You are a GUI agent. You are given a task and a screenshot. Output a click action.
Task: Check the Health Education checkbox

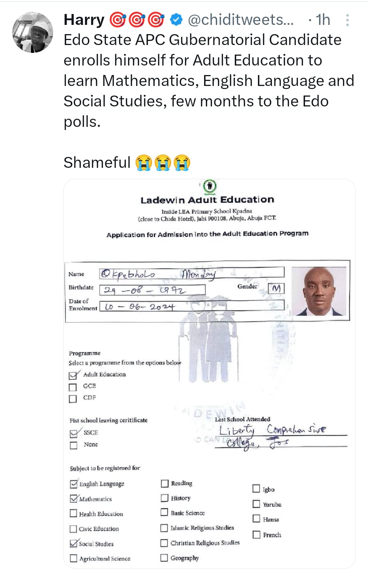click(74, 513)
